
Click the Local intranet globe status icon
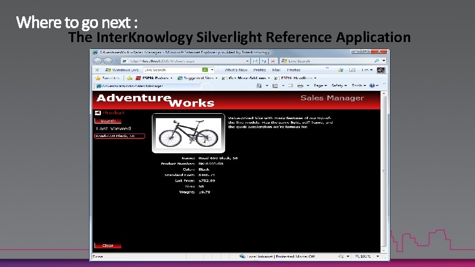click(242, 257)
